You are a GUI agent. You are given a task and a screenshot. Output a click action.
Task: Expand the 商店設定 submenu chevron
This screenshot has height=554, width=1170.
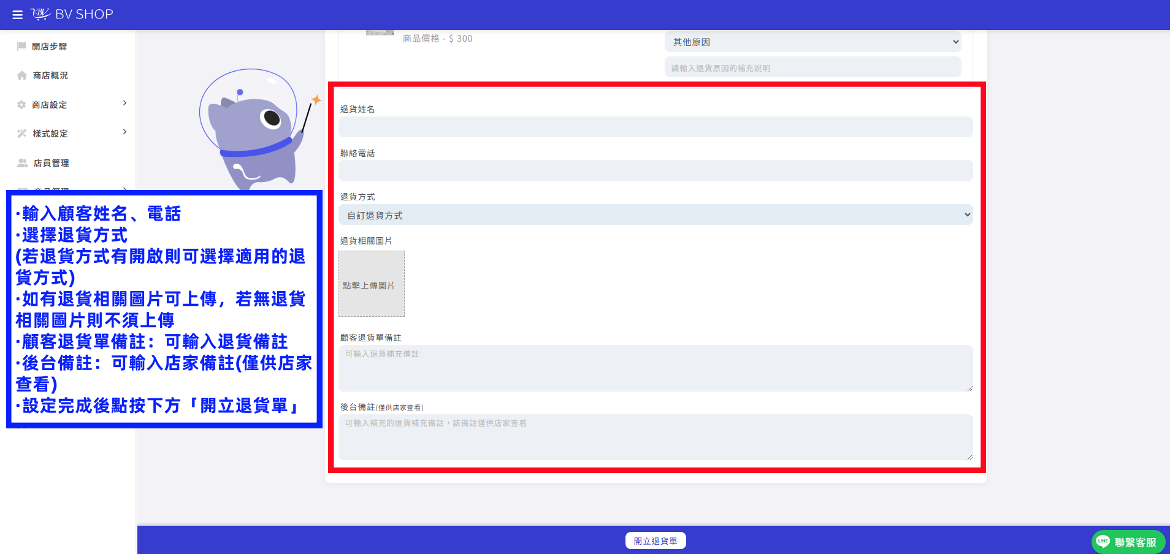(x=124, y=103)
